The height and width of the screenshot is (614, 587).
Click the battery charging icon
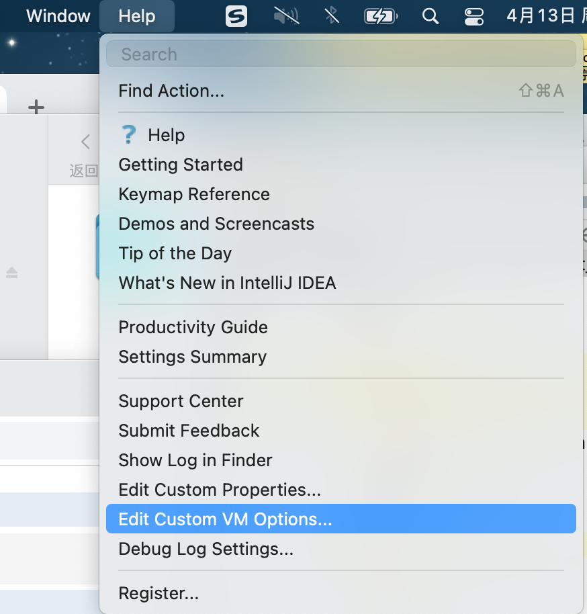coord(381,15)
